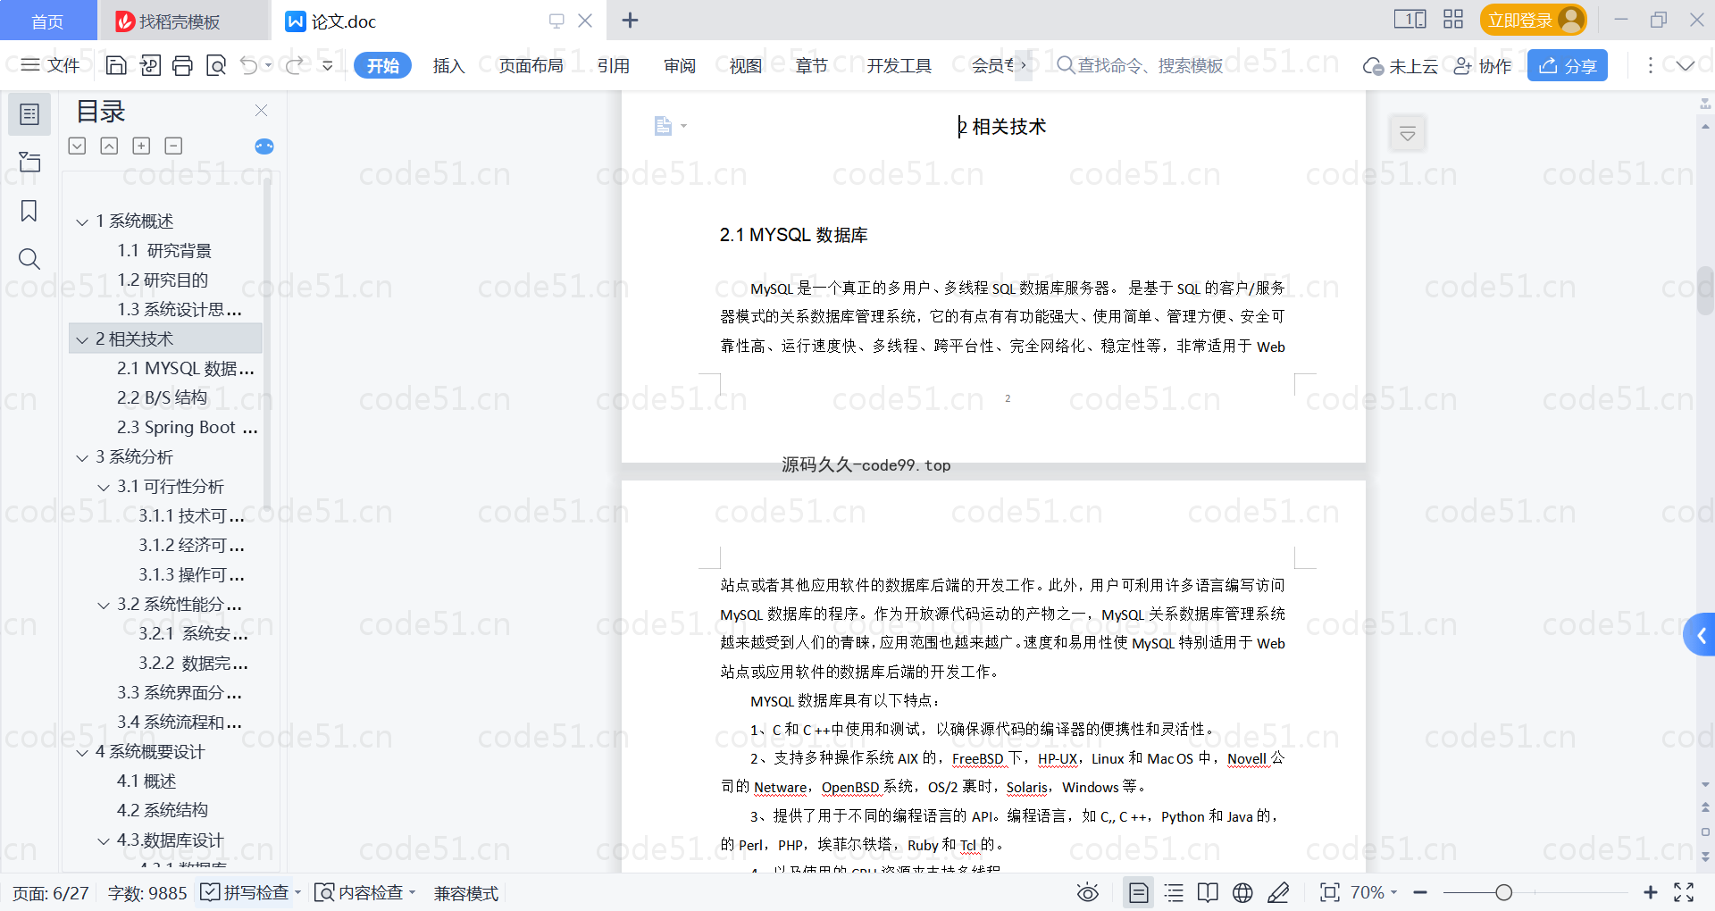This screenshot has width=1715, height=911.
Task: Click the Print icon
Action: 183,65
